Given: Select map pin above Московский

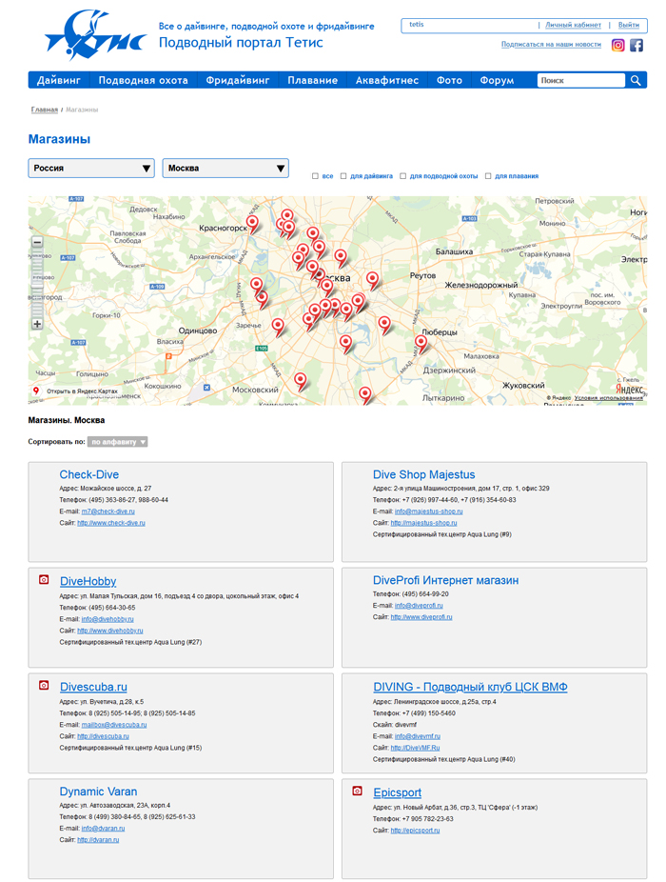Looking at the screenshot, I should tap(301, 381).
